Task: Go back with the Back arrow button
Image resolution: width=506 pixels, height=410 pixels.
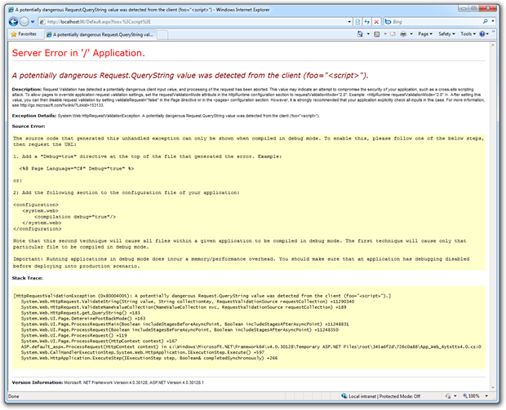Action: click(14, 21)
